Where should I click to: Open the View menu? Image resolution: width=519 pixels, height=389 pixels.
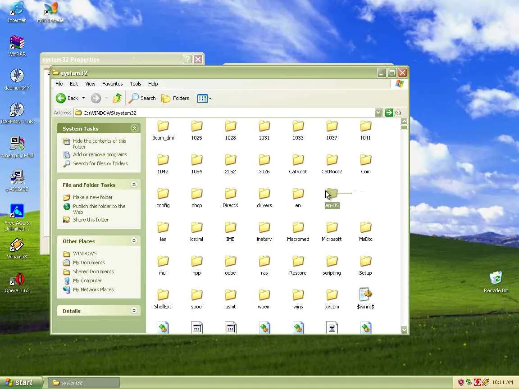90,84
